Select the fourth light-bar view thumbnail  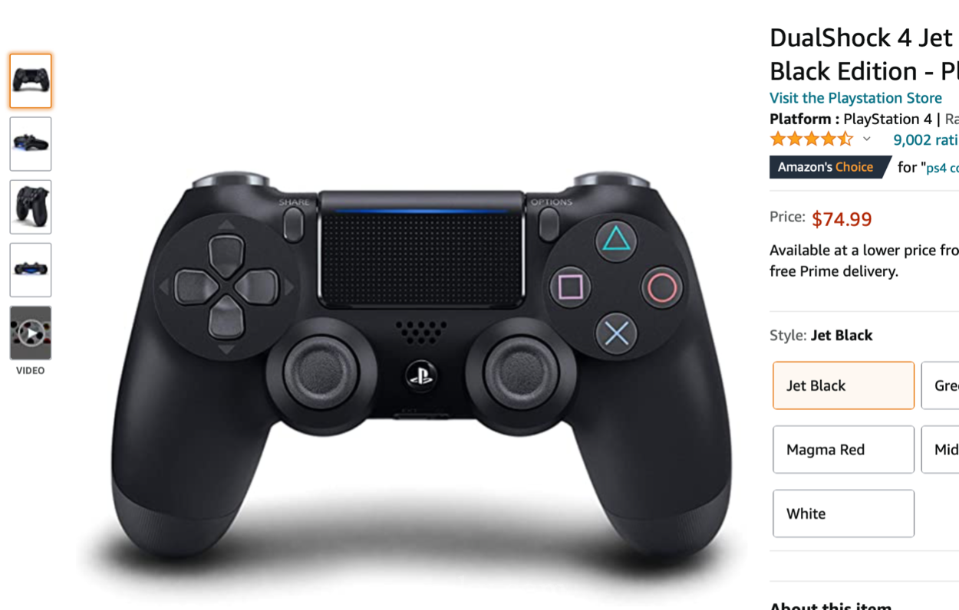click(31, 270)
